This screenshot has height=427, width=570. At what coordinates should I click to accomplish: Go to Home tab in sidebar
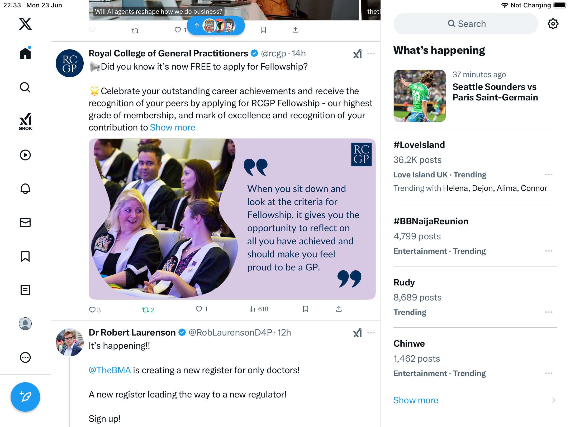click(25, 53)
